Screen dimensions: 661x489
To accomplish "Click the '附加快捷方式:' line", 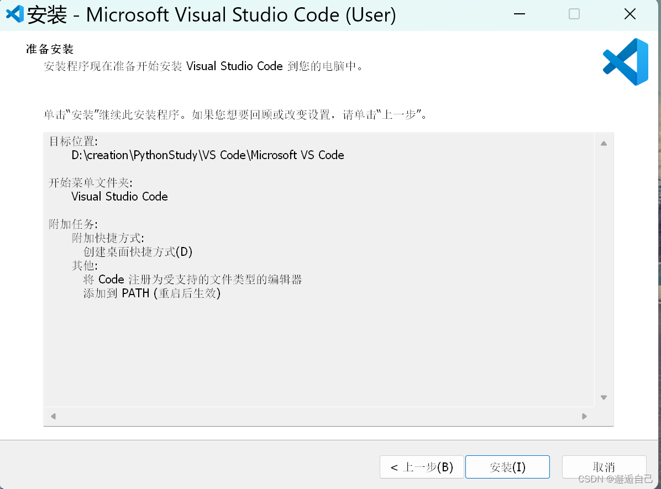I will point(108,238).
